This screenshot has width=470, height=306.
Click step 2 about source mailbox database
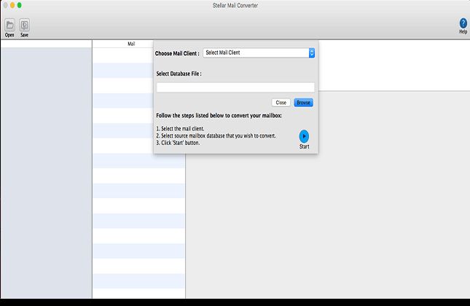coord(216,136)
